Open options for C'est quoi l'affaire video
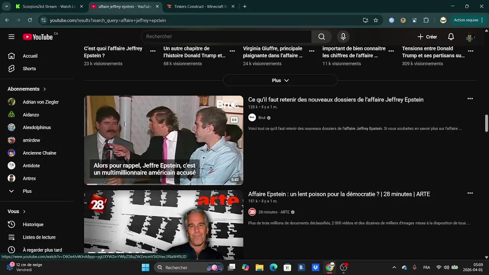Screen dimensions: 489x275 pos(153,51)
